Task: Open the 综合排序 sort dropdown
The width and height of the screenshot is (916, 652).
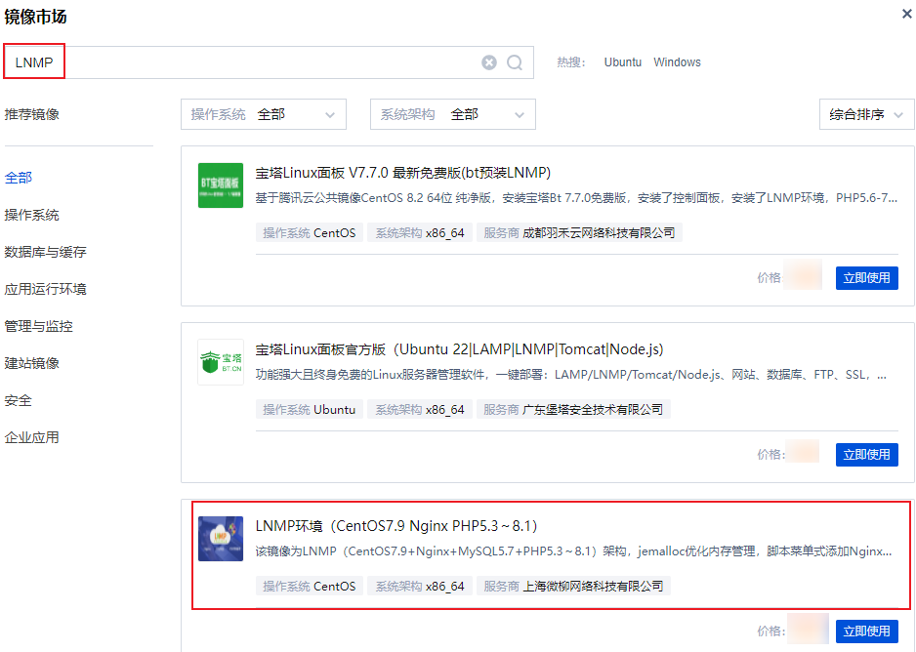Action: coord(866,114)
